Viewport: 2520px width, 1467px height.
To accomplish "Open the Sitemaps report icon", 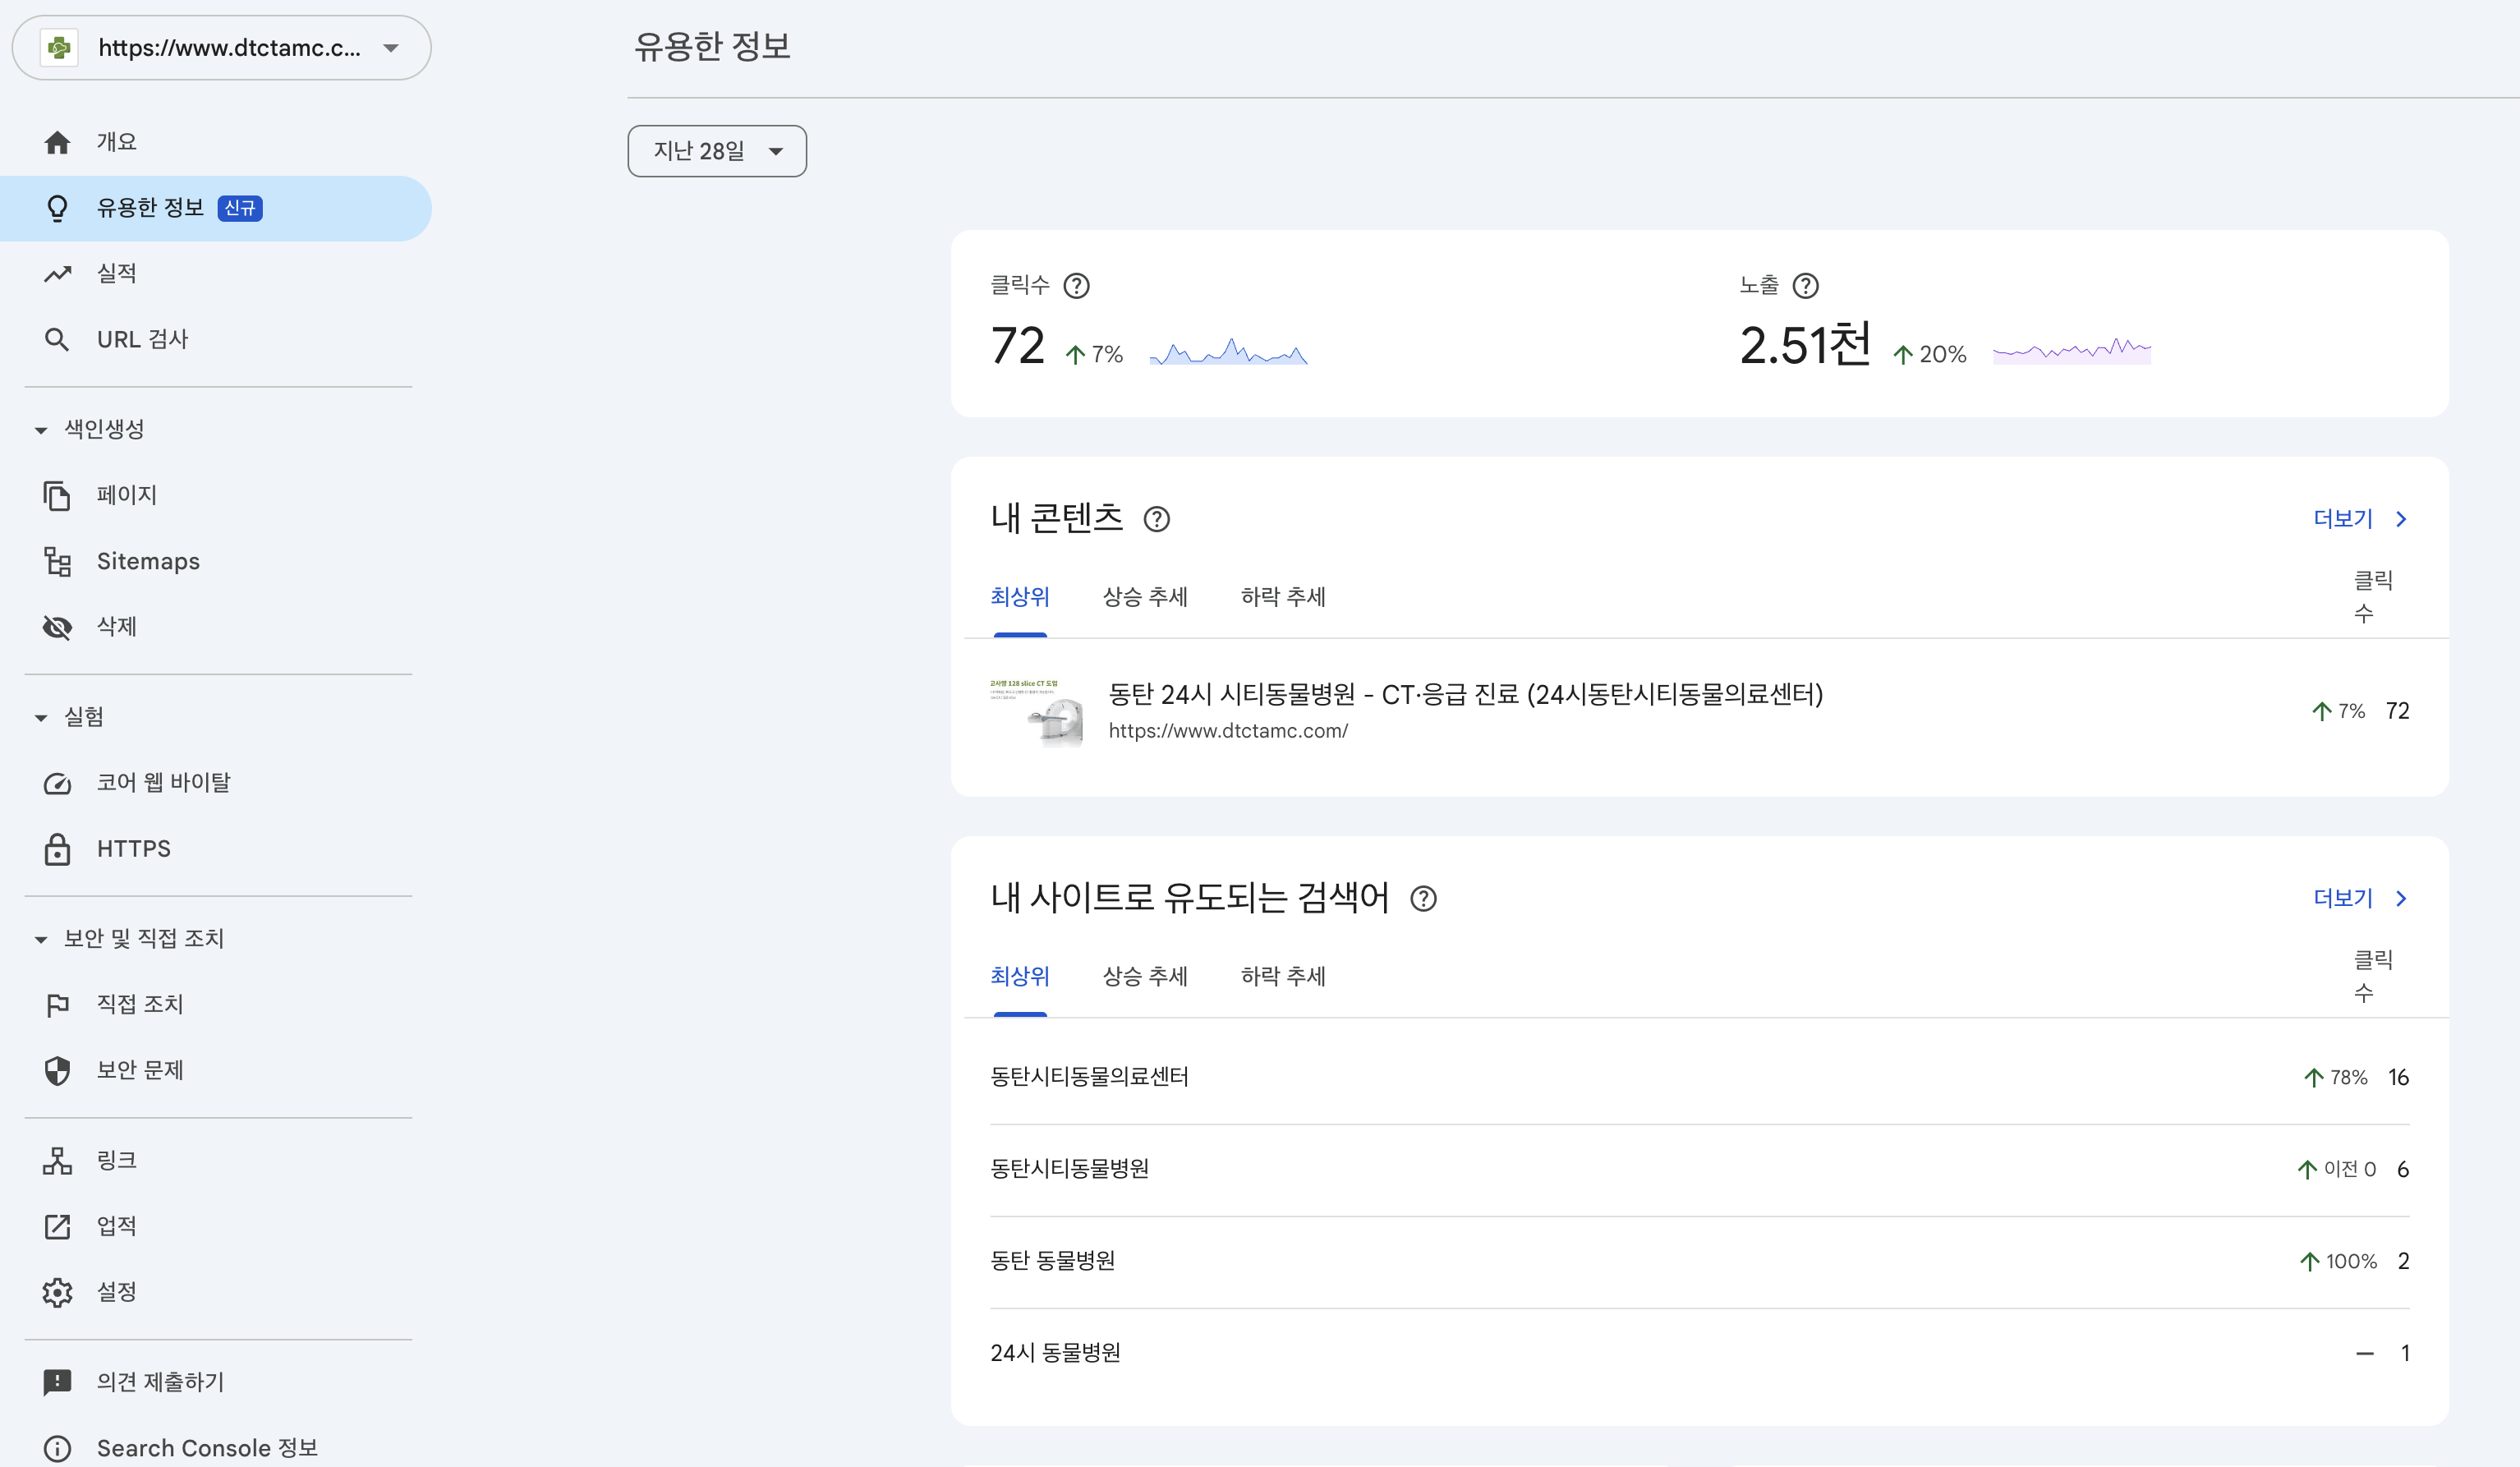I will pyautogui.click(x=58, y=561).
